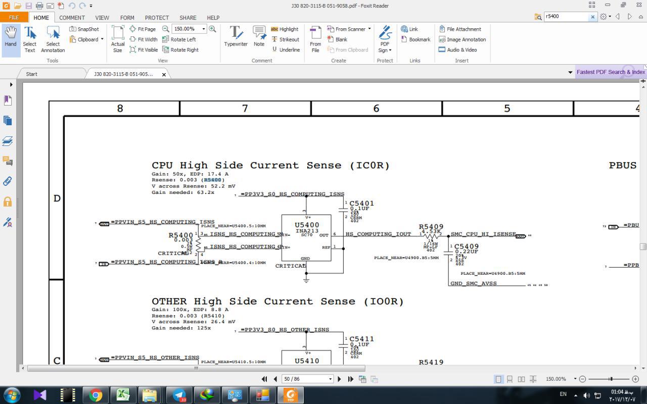
Task: Switch to the VIEW ribbon tab
Action: [x=102, y=18]
